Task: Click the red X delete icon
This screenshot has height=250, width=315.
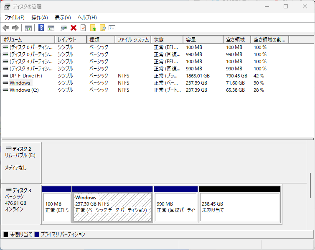Action: [x=74, y=28]
